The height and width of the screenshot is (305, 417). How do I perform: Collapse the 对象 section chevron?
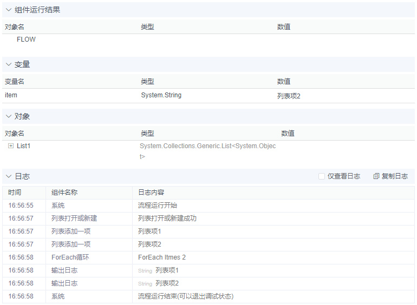point(9,117)
